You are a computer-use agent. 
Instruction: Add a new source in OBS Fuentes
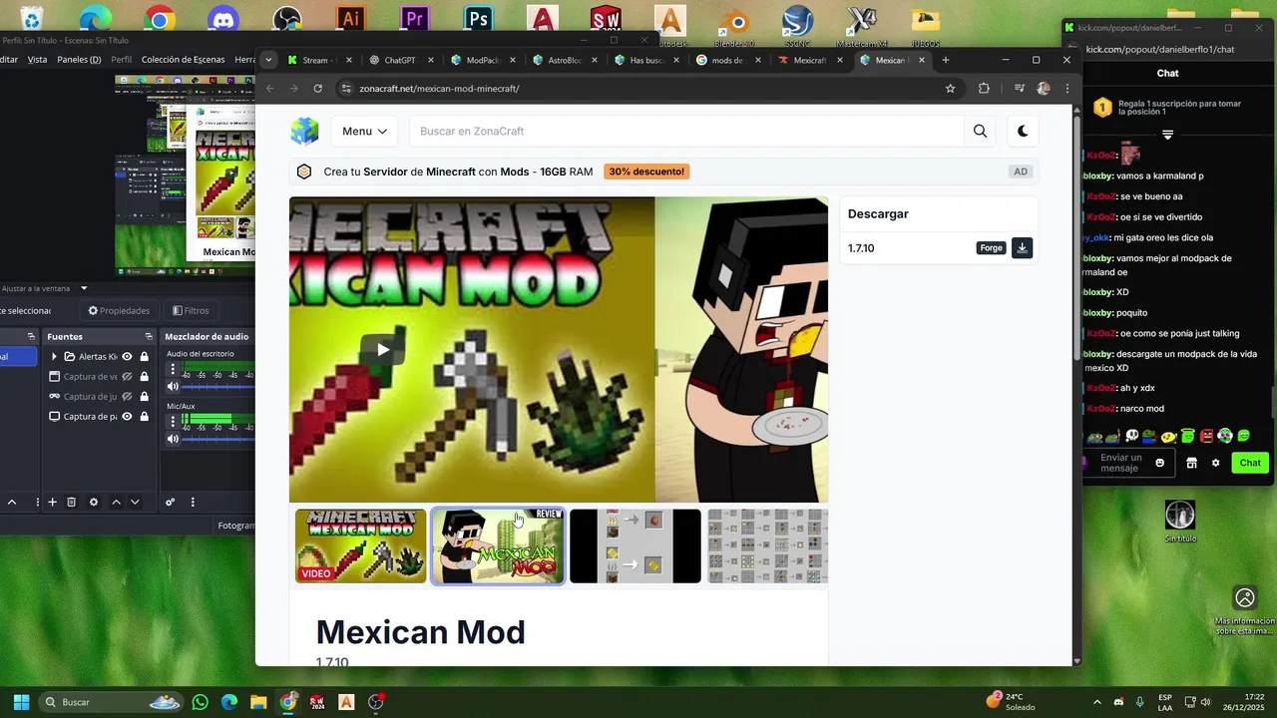coord(52,502)
